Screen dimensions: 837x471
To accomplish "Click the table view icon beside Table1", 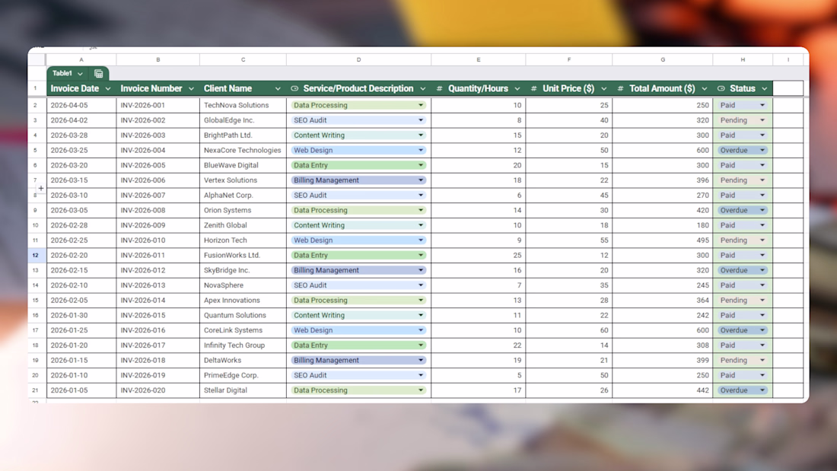I will click(x=99, y=74).
